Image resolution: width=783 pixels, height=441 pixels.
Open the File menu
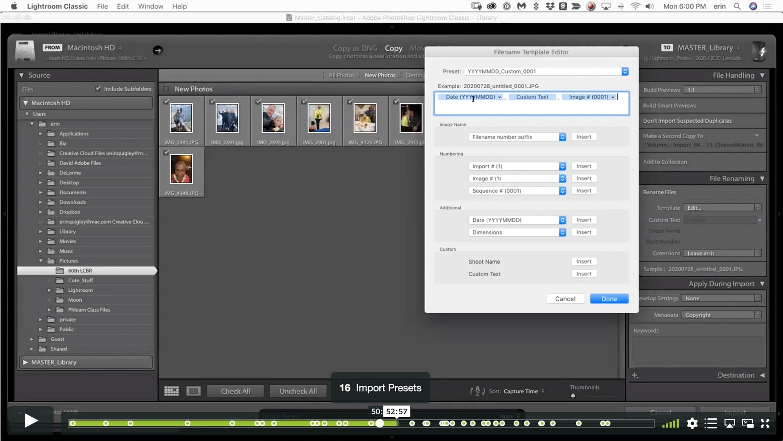[x=102, y=6]
